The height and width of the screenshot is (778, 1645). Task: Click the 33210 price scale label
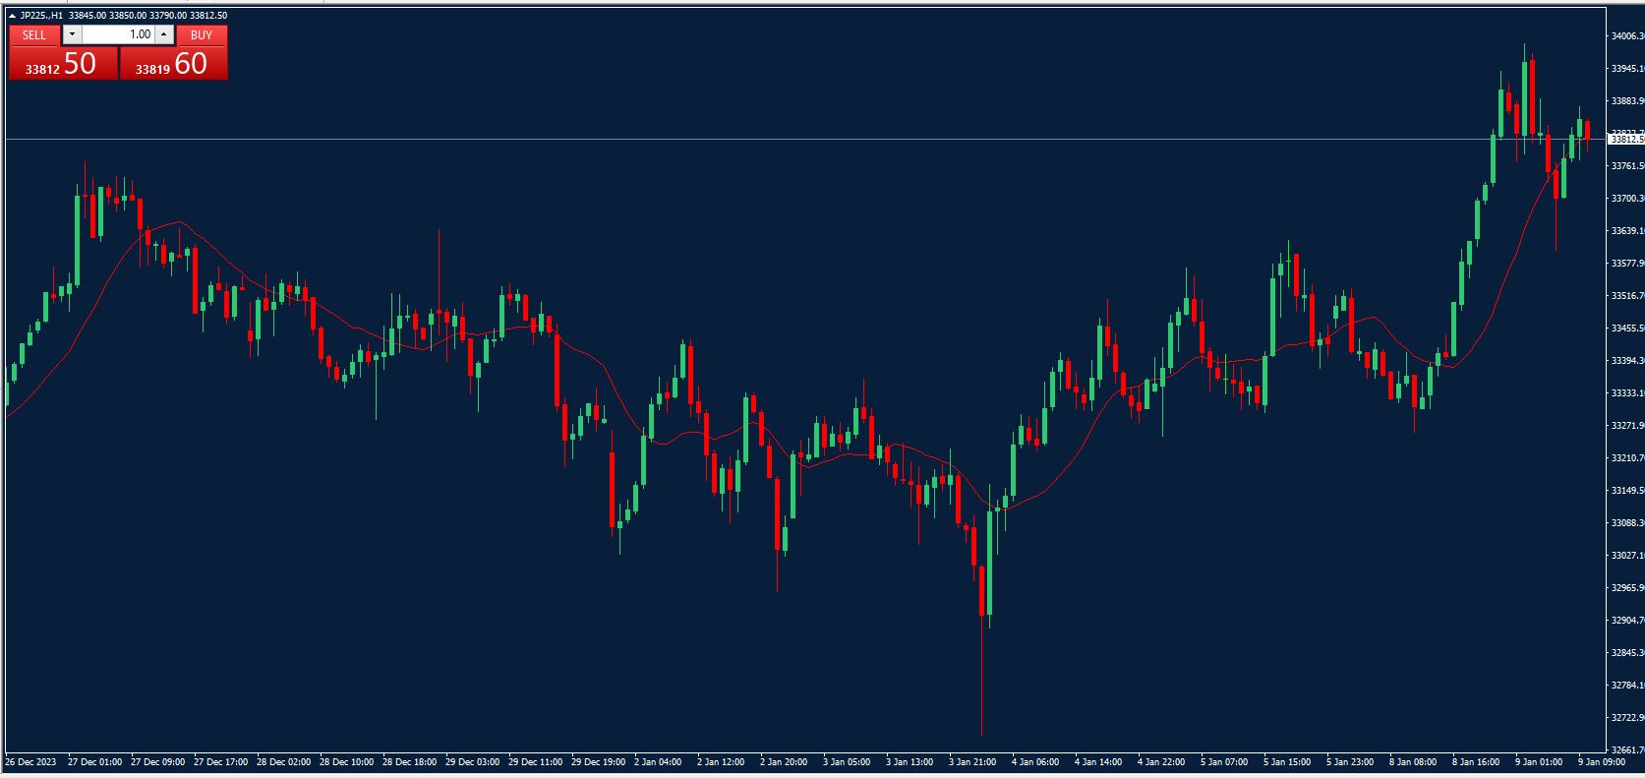[1627, 458]
